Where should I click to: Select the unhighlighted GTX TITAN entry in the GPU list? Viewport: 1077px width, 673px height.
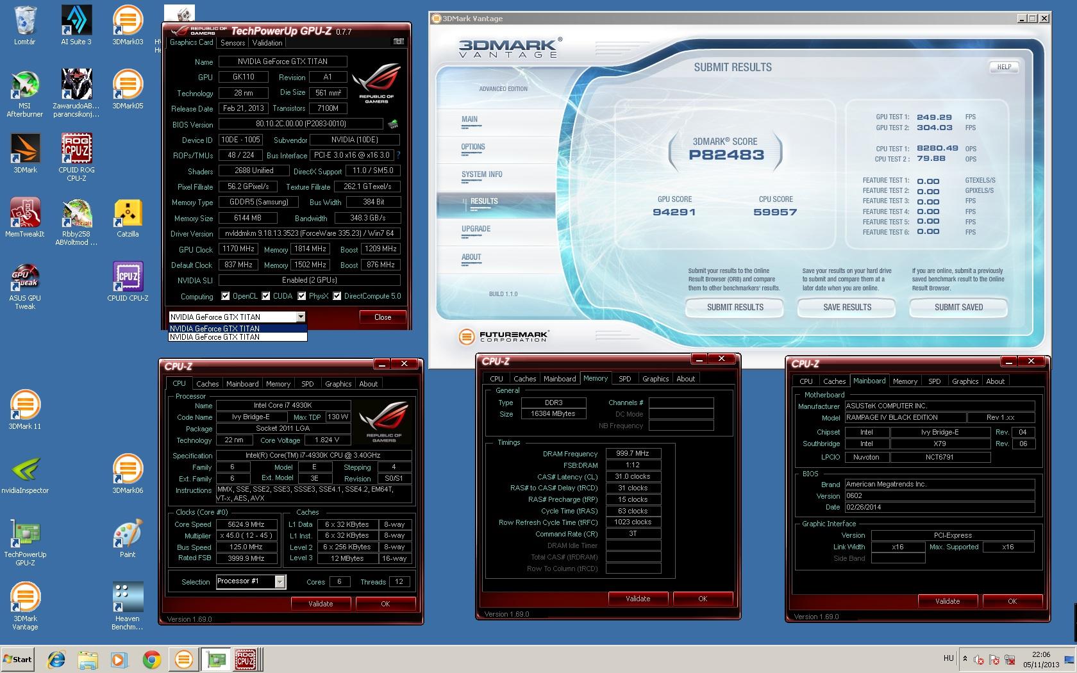pos(237,336)
